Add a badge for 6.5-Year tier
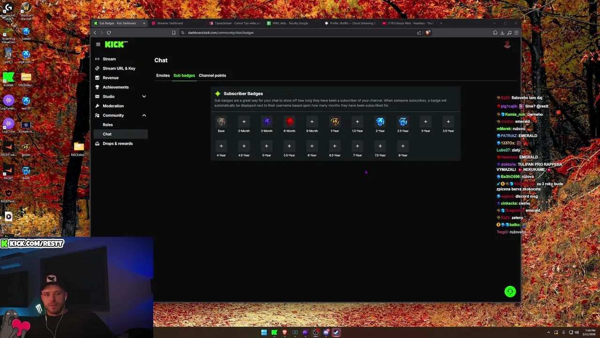Viewport: 600px width, 338px height. 335,146
